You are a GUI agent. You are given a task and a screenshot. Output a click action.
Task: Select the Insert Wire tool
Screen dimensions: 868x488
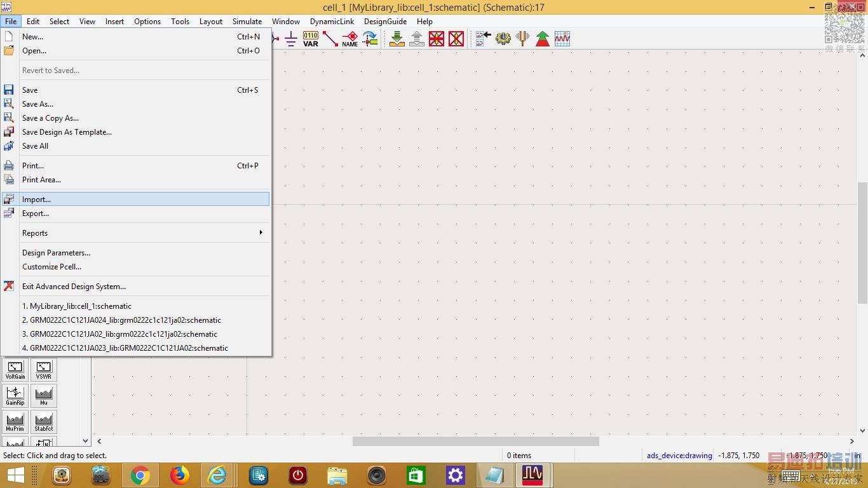tap(330, 39)
